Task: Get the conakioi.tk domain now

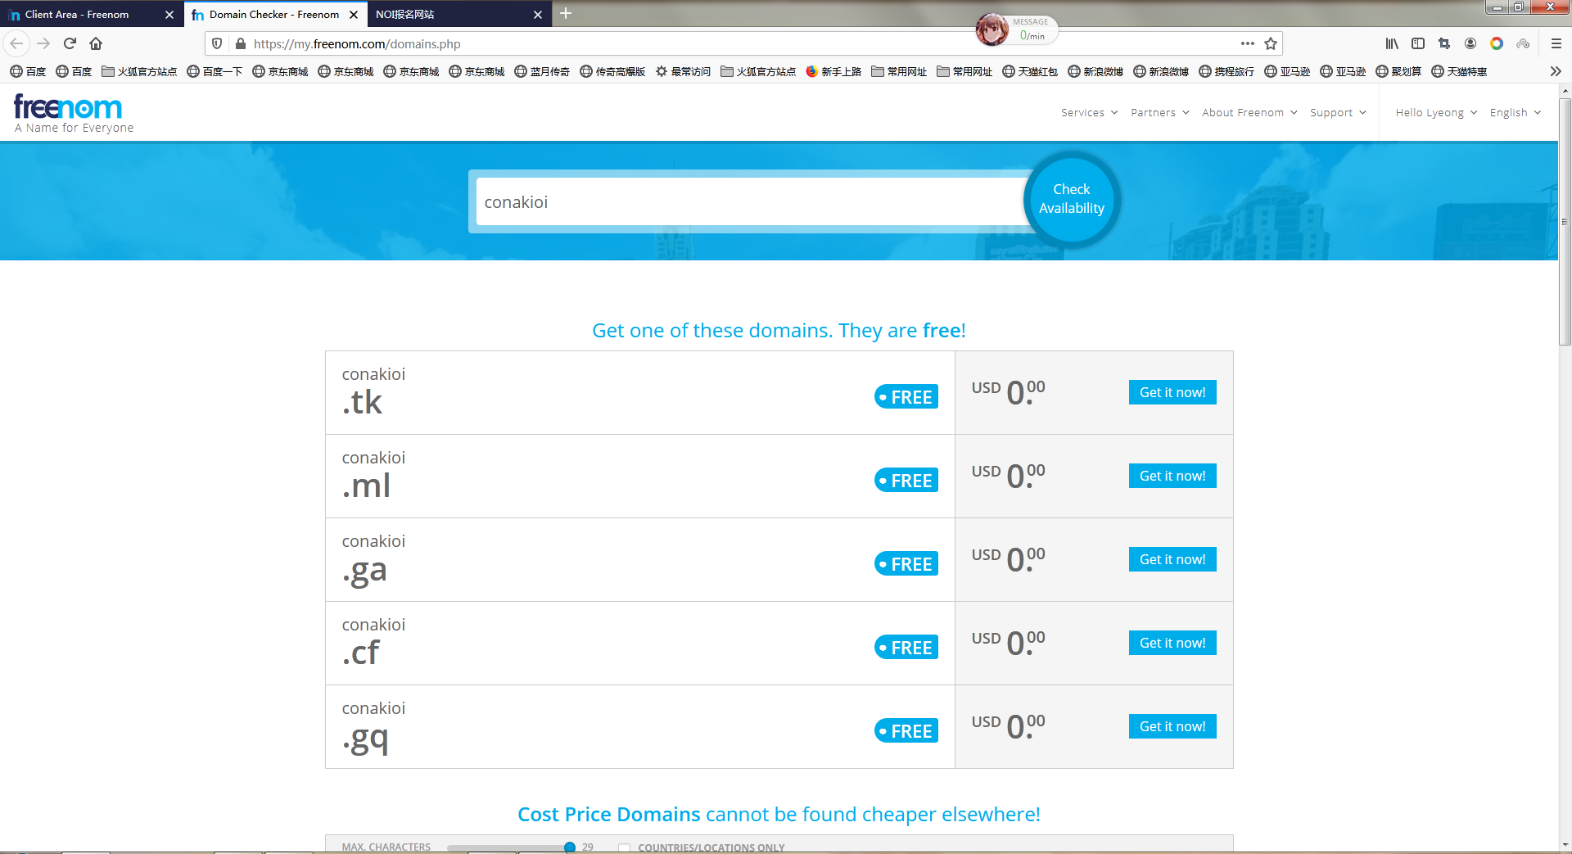Action: pyautogui.click(x=1172, y=392)
